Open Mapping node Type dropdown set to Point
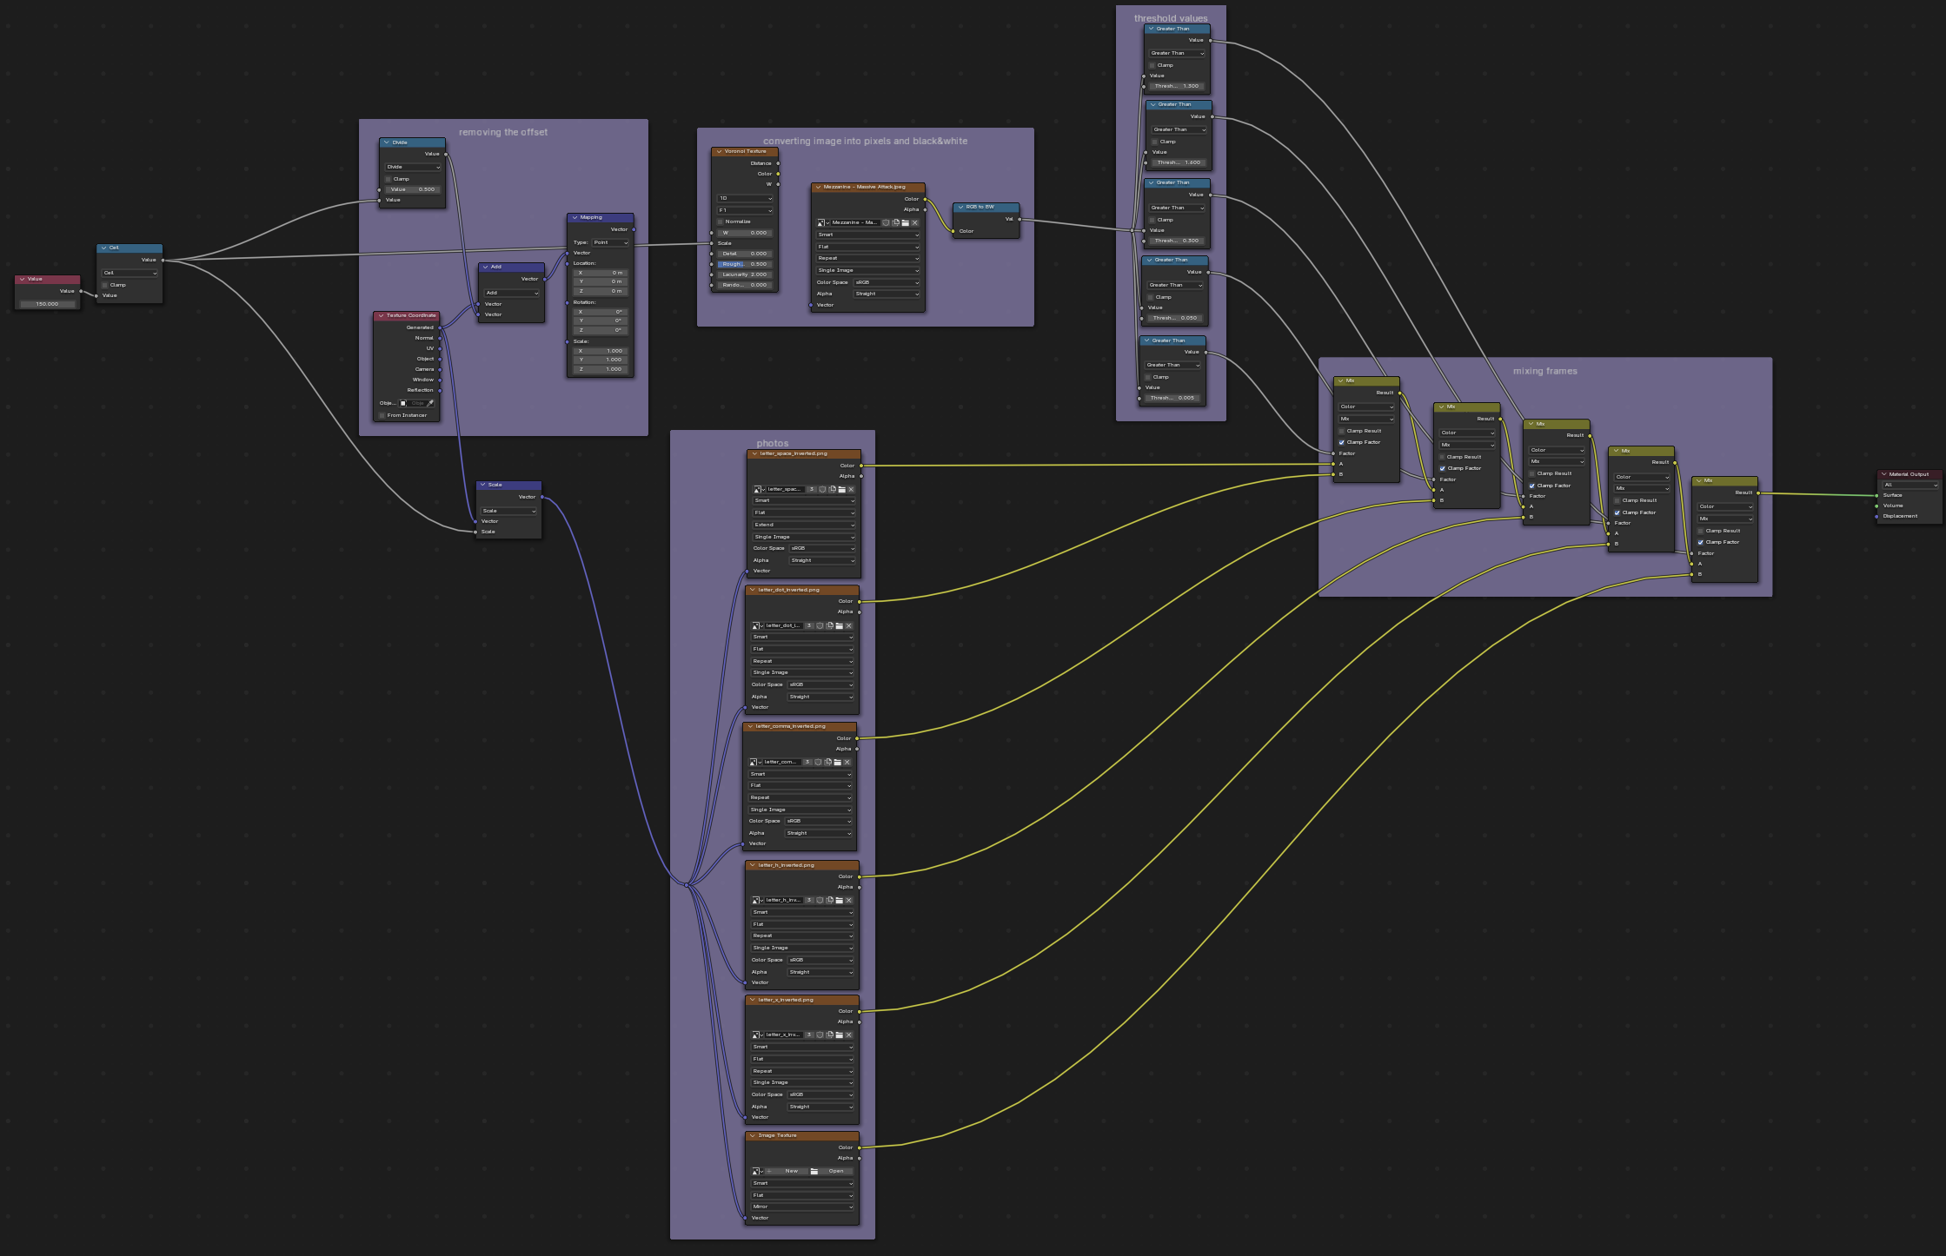The width and height of the screenshot is (1946, 1256). tap(610, 242)
